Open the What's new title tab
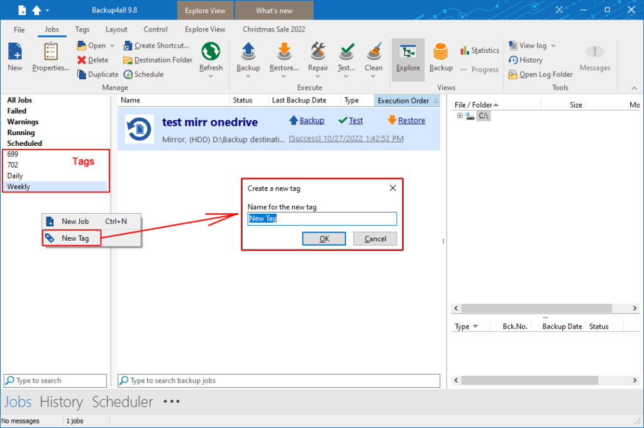Screen dimensions: 644x428 pos(274,11)
